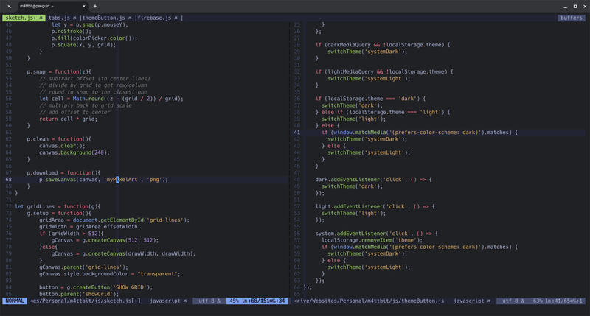Click line number 41 in right gutter
Screen dimensions: 590x316
point(297,133)
